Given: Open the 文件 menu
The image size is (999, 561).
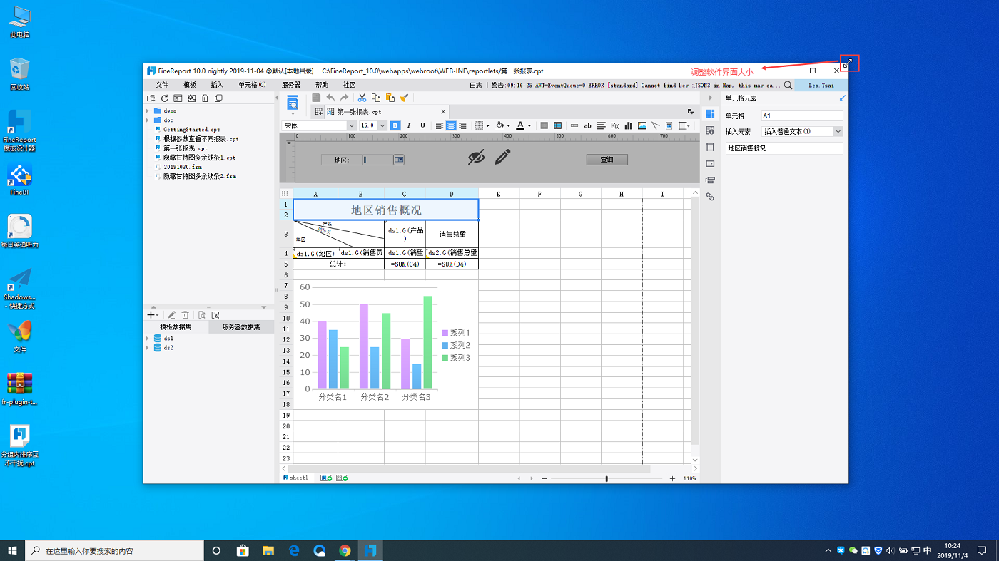Looking at the screenshot, I should (x=162, y=85).
